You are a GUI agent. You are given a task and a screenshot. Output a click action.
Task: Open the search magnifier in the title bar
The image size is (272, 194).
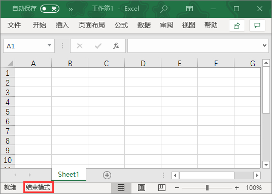164,9
